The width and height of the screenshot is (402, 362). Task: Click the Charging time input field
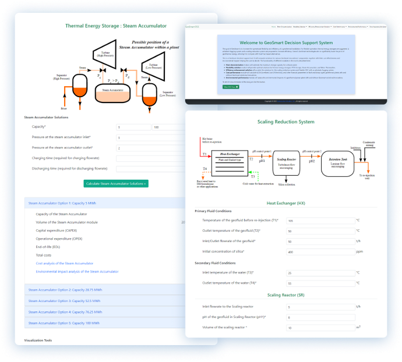[x=150, y=158]
